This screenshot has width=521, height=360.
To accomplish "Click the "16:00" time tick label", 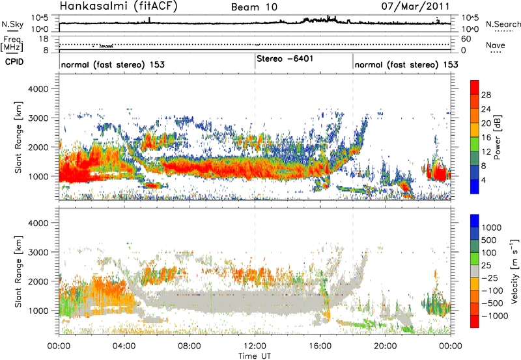I will point(320,346).
